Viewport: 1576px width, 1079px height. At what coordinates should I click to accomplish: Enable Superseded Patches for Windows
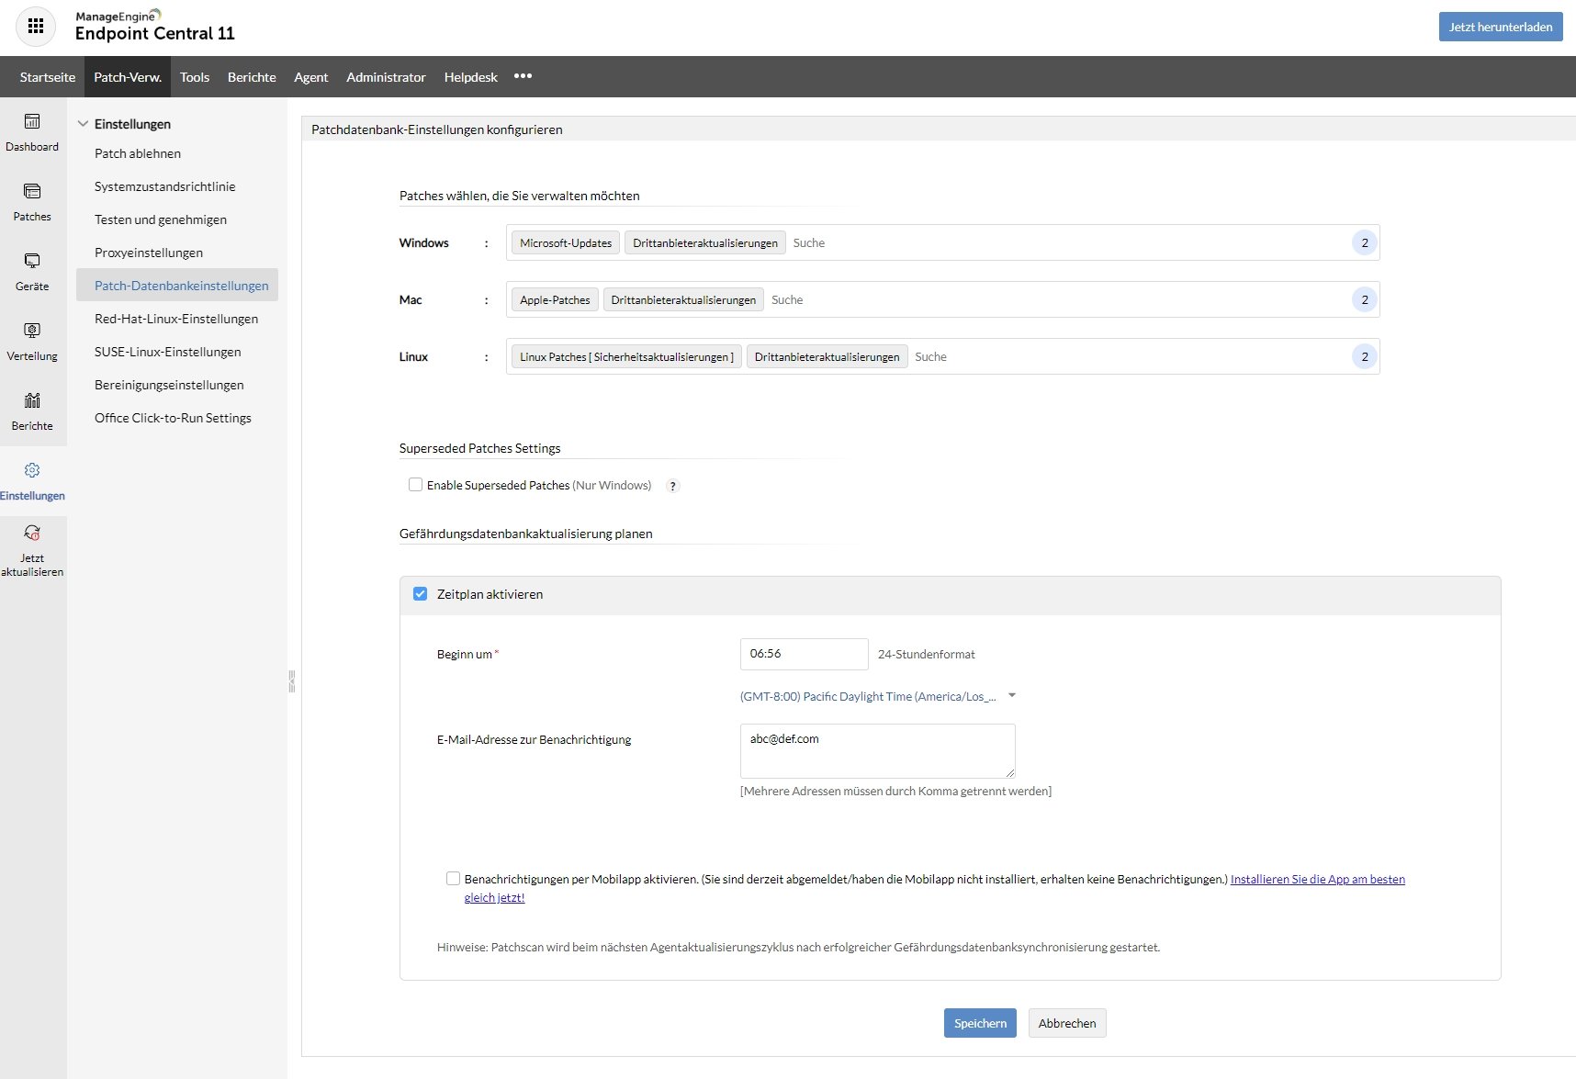click(415, 484)
